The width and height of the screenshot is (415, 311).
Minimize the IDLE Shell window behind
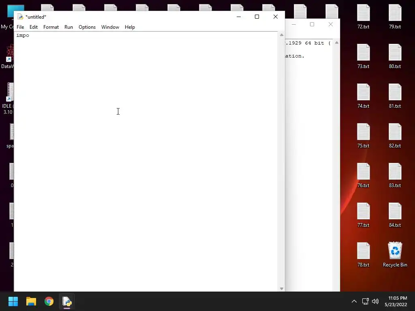294,24
